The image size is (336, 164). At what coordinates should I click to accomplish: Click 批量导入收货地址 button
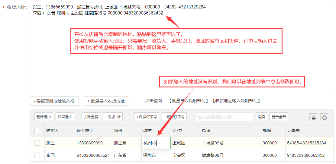[106, 101]
